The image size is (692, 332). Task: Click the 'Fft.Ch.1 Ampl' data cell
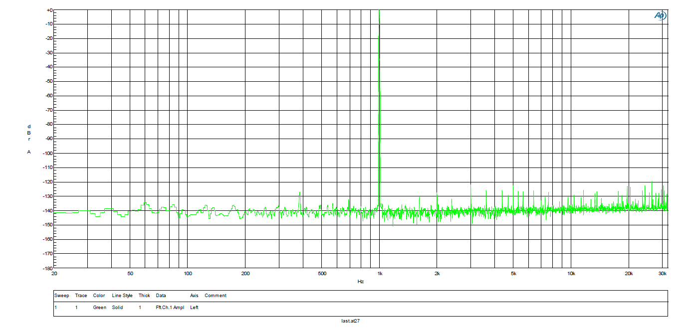pos(170,308)
